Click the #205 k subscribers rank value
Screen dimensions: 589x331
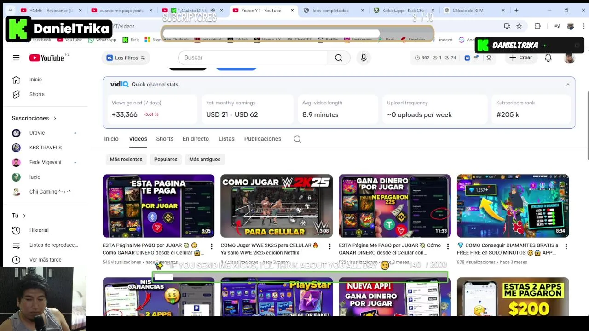[508, 115]
